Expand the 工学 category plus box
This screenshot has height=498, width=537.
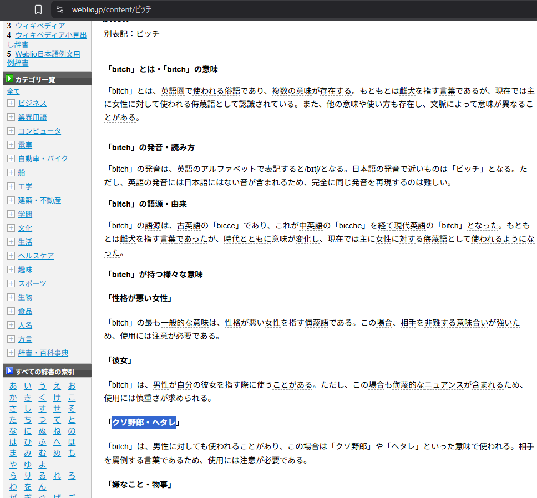[x=11, y=186]
